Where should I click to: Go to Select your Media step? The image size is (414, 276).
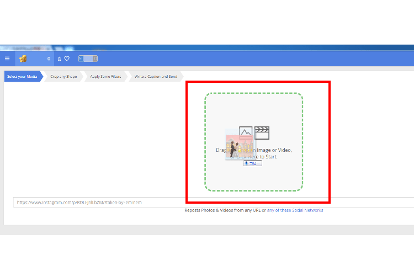(22, 77)
